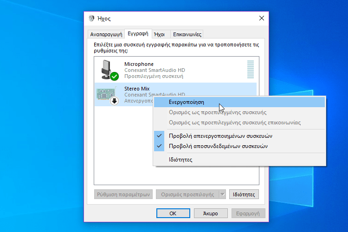Screen dimensions: 348x232
Task: Click the Stereo Mix sound card icon
Action: point(106,94)
